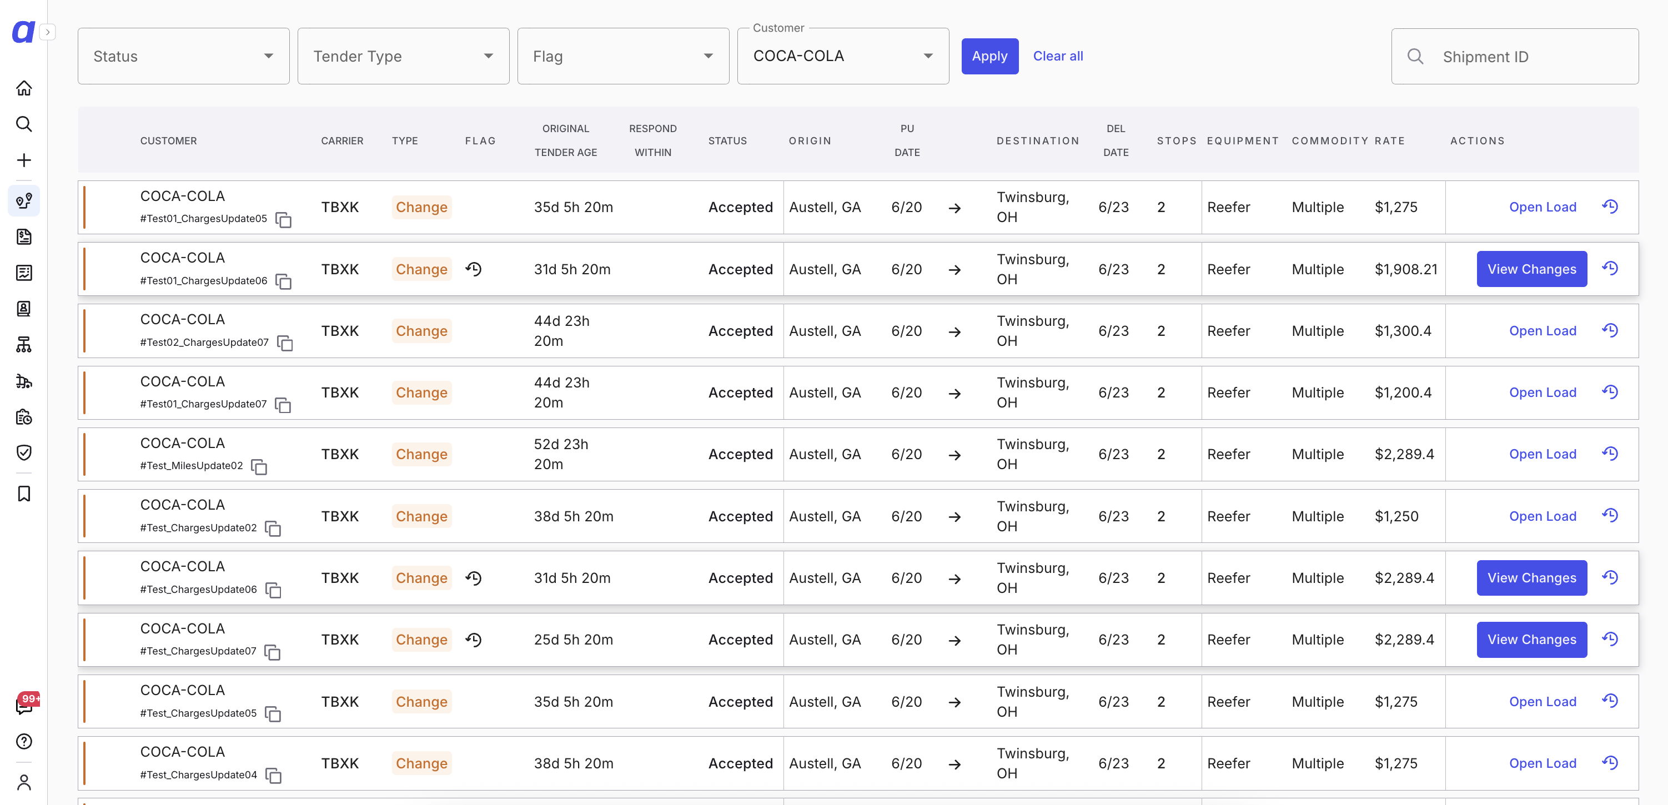Open the user profile icon
This screenshot has height=805, width=1668.
pyautogui.click(x=24, y=782)
